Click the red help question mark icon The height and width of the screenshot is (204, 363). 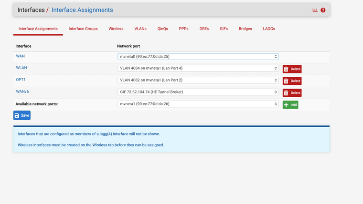click(323, 10)
